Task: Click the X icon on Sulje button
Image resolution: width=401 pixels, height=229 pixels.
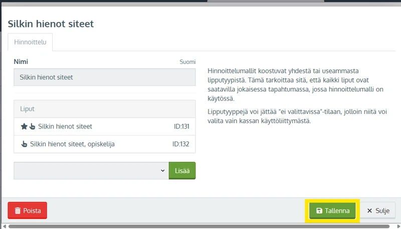Action: point(369,210)
